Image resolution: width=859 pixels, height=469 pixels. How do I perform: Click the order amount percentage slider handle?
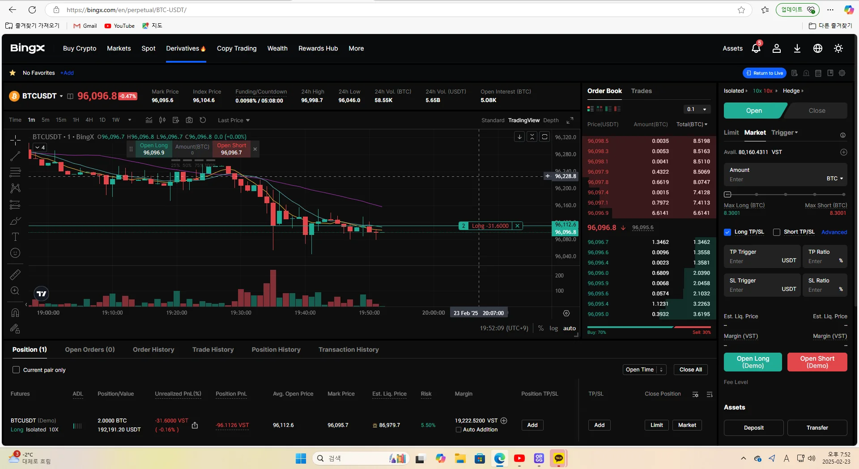(727, 194)
